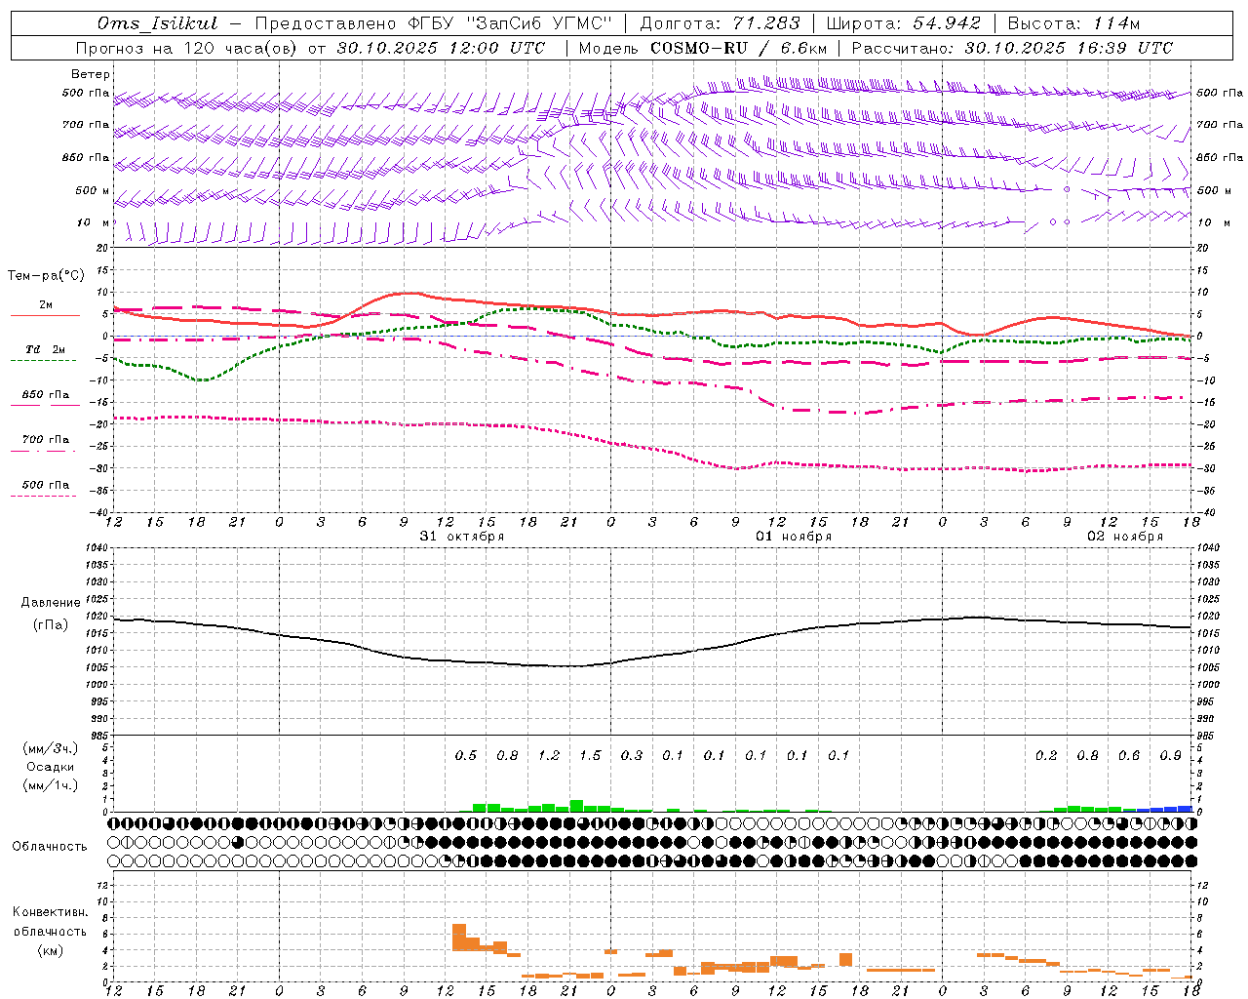Click the 500 гПа temperature legend entry
Image resolution: width=1248 pixels, height=999 pixels.
pos(46,485)
